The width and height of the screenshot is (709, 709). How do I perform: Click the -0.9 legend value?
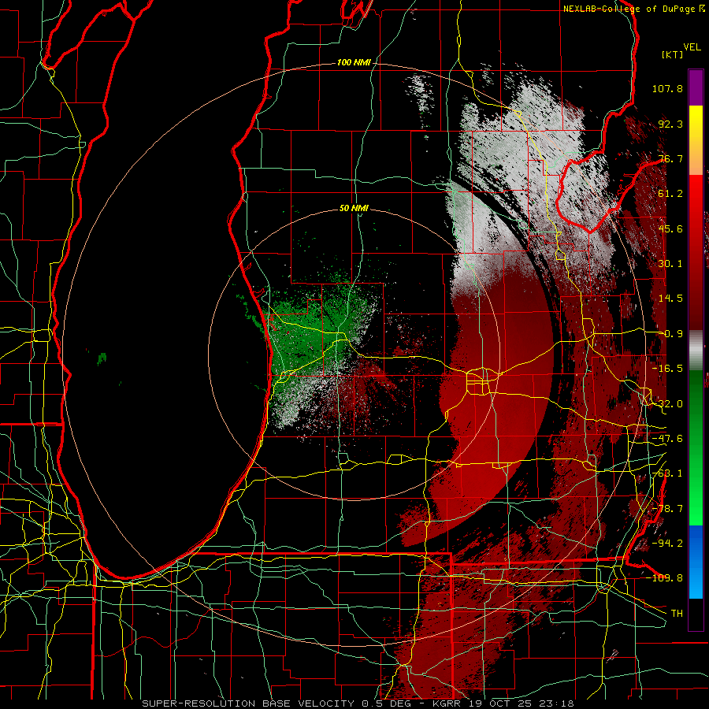670,334
